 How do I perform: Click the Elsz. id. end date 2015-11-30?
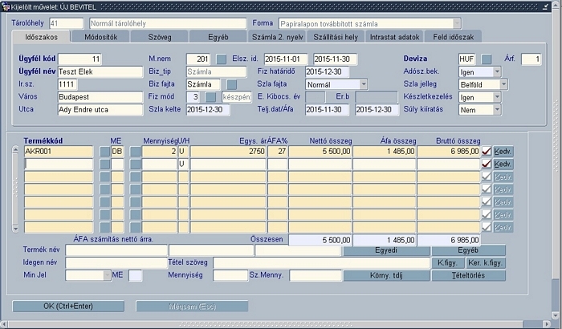pos(335,59)
